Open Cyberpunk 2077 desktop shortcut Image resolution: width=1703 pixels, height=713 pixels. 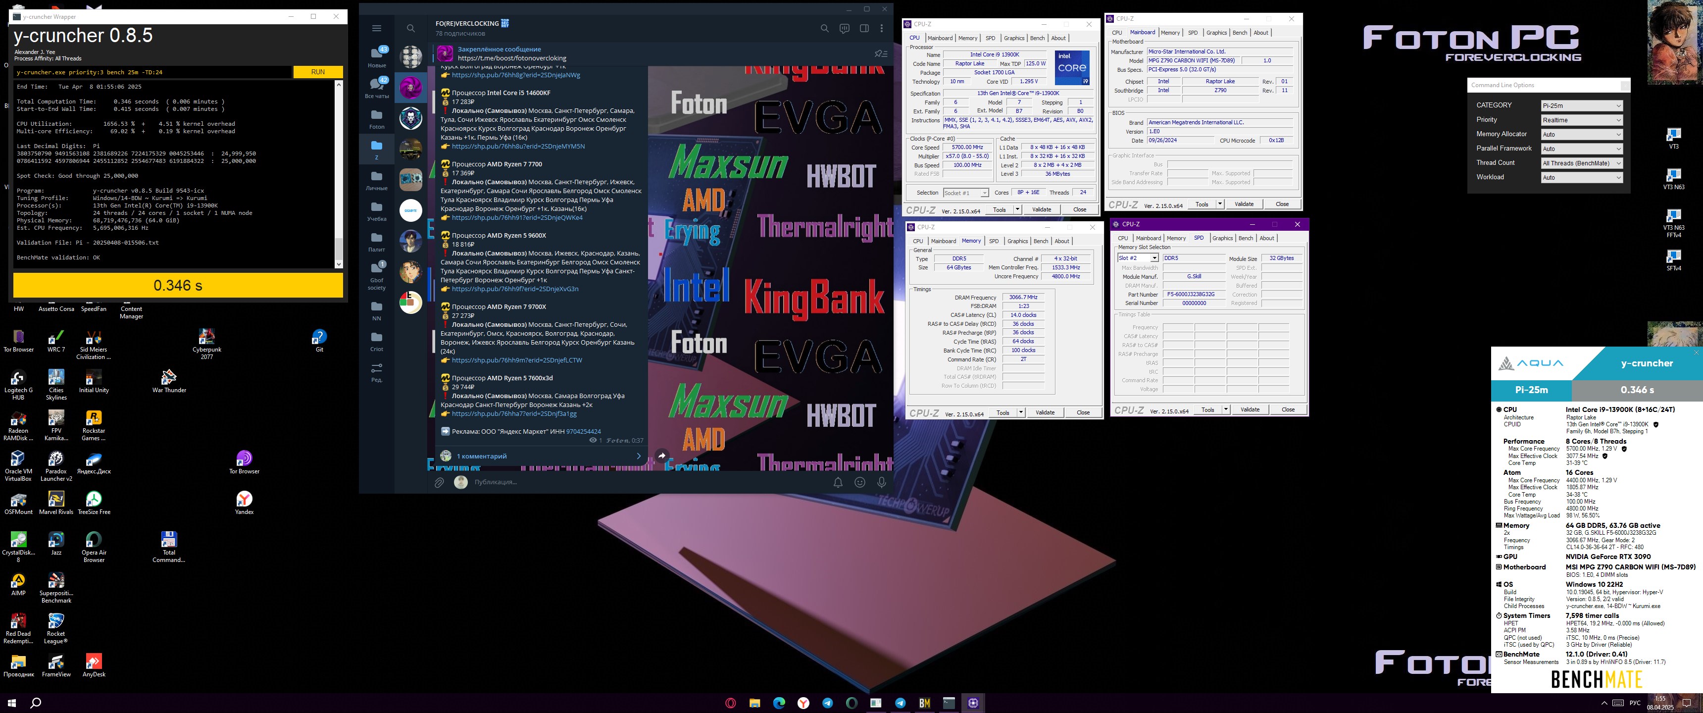click(207, 344)
